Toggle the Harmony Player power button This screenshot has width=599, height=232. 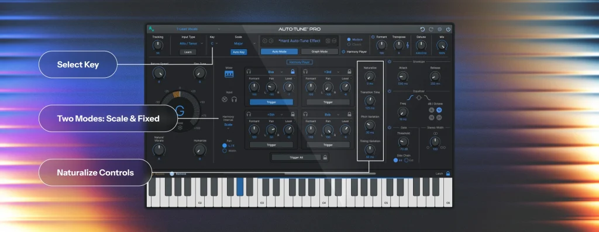(343, 51)
